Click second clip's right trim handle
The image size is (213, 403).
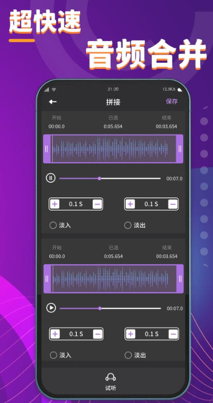tap(180, 279)
